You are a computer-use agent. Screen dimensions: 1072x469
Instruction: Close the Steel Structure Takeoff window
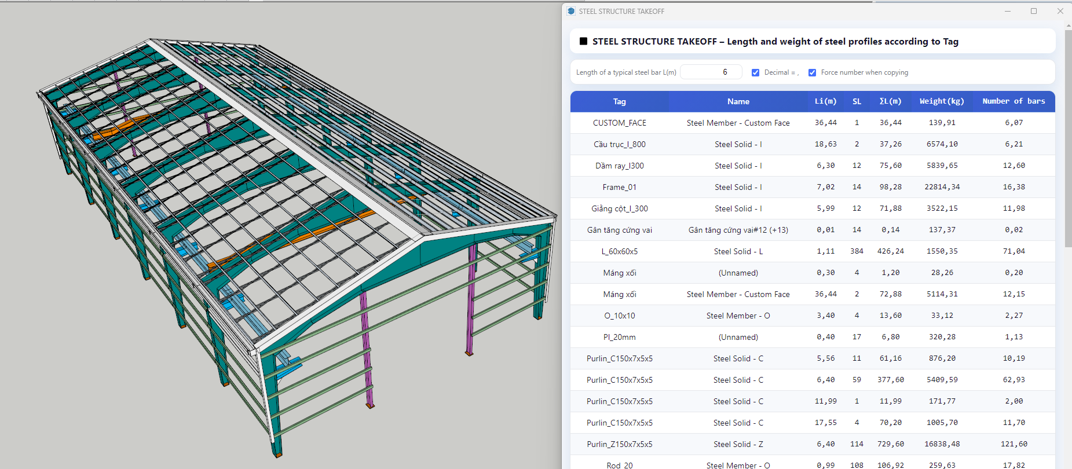pos(1060,11)
